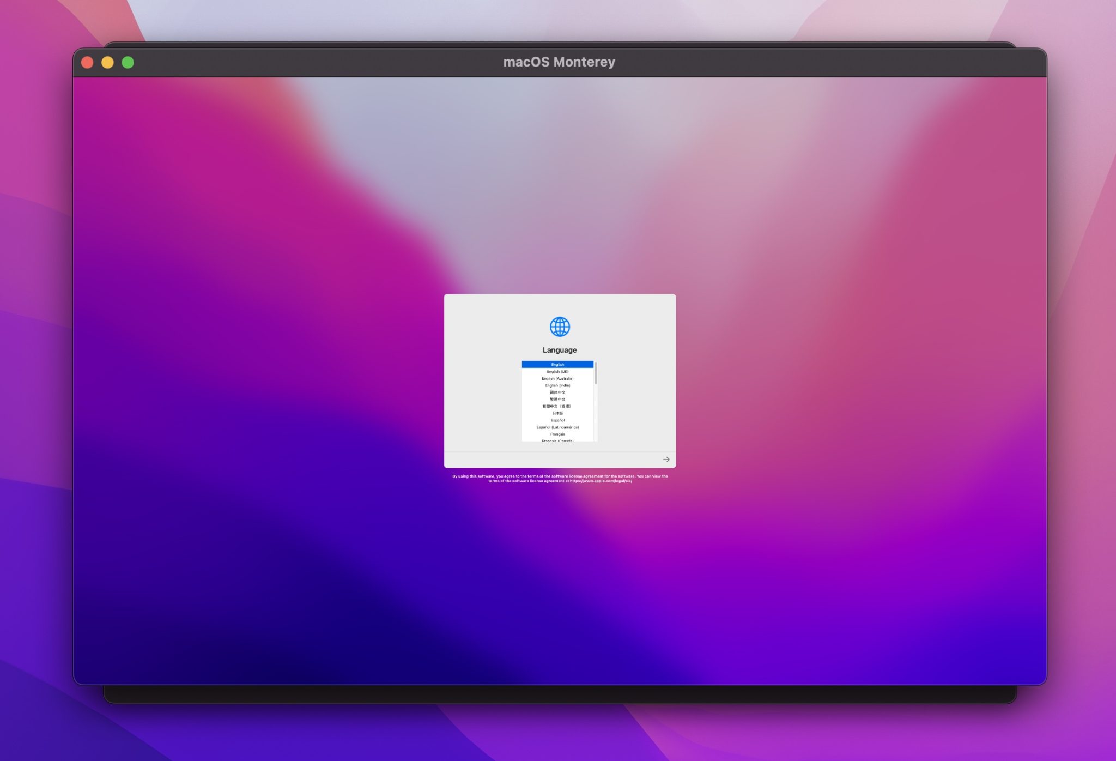Select Español (Latinoamérica) in the list
The image size is (1116, 761).
click(557, 427)
